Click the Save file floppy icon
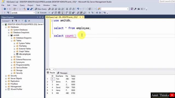 pos(28,9)
